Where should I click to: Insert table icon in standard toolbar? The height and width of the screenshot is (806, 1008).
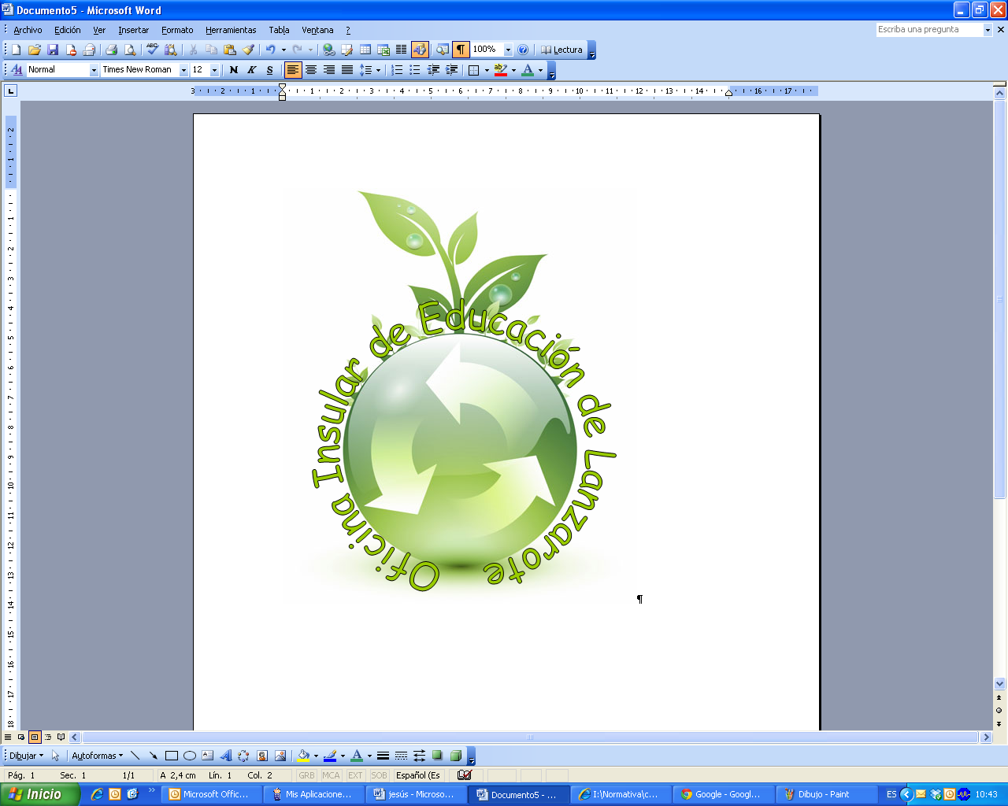point(365,50)
